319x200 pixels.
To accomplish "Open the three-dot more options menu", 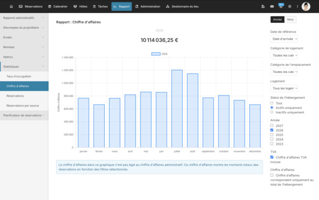I will click(297, 6).
